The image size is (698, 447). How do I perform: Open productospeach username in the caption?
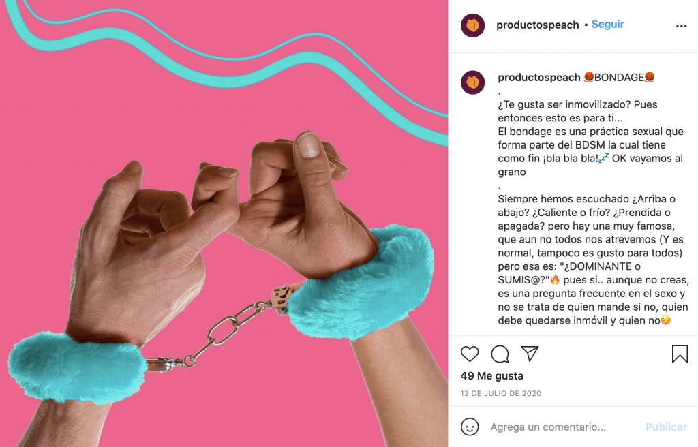[x=539, y=78]
